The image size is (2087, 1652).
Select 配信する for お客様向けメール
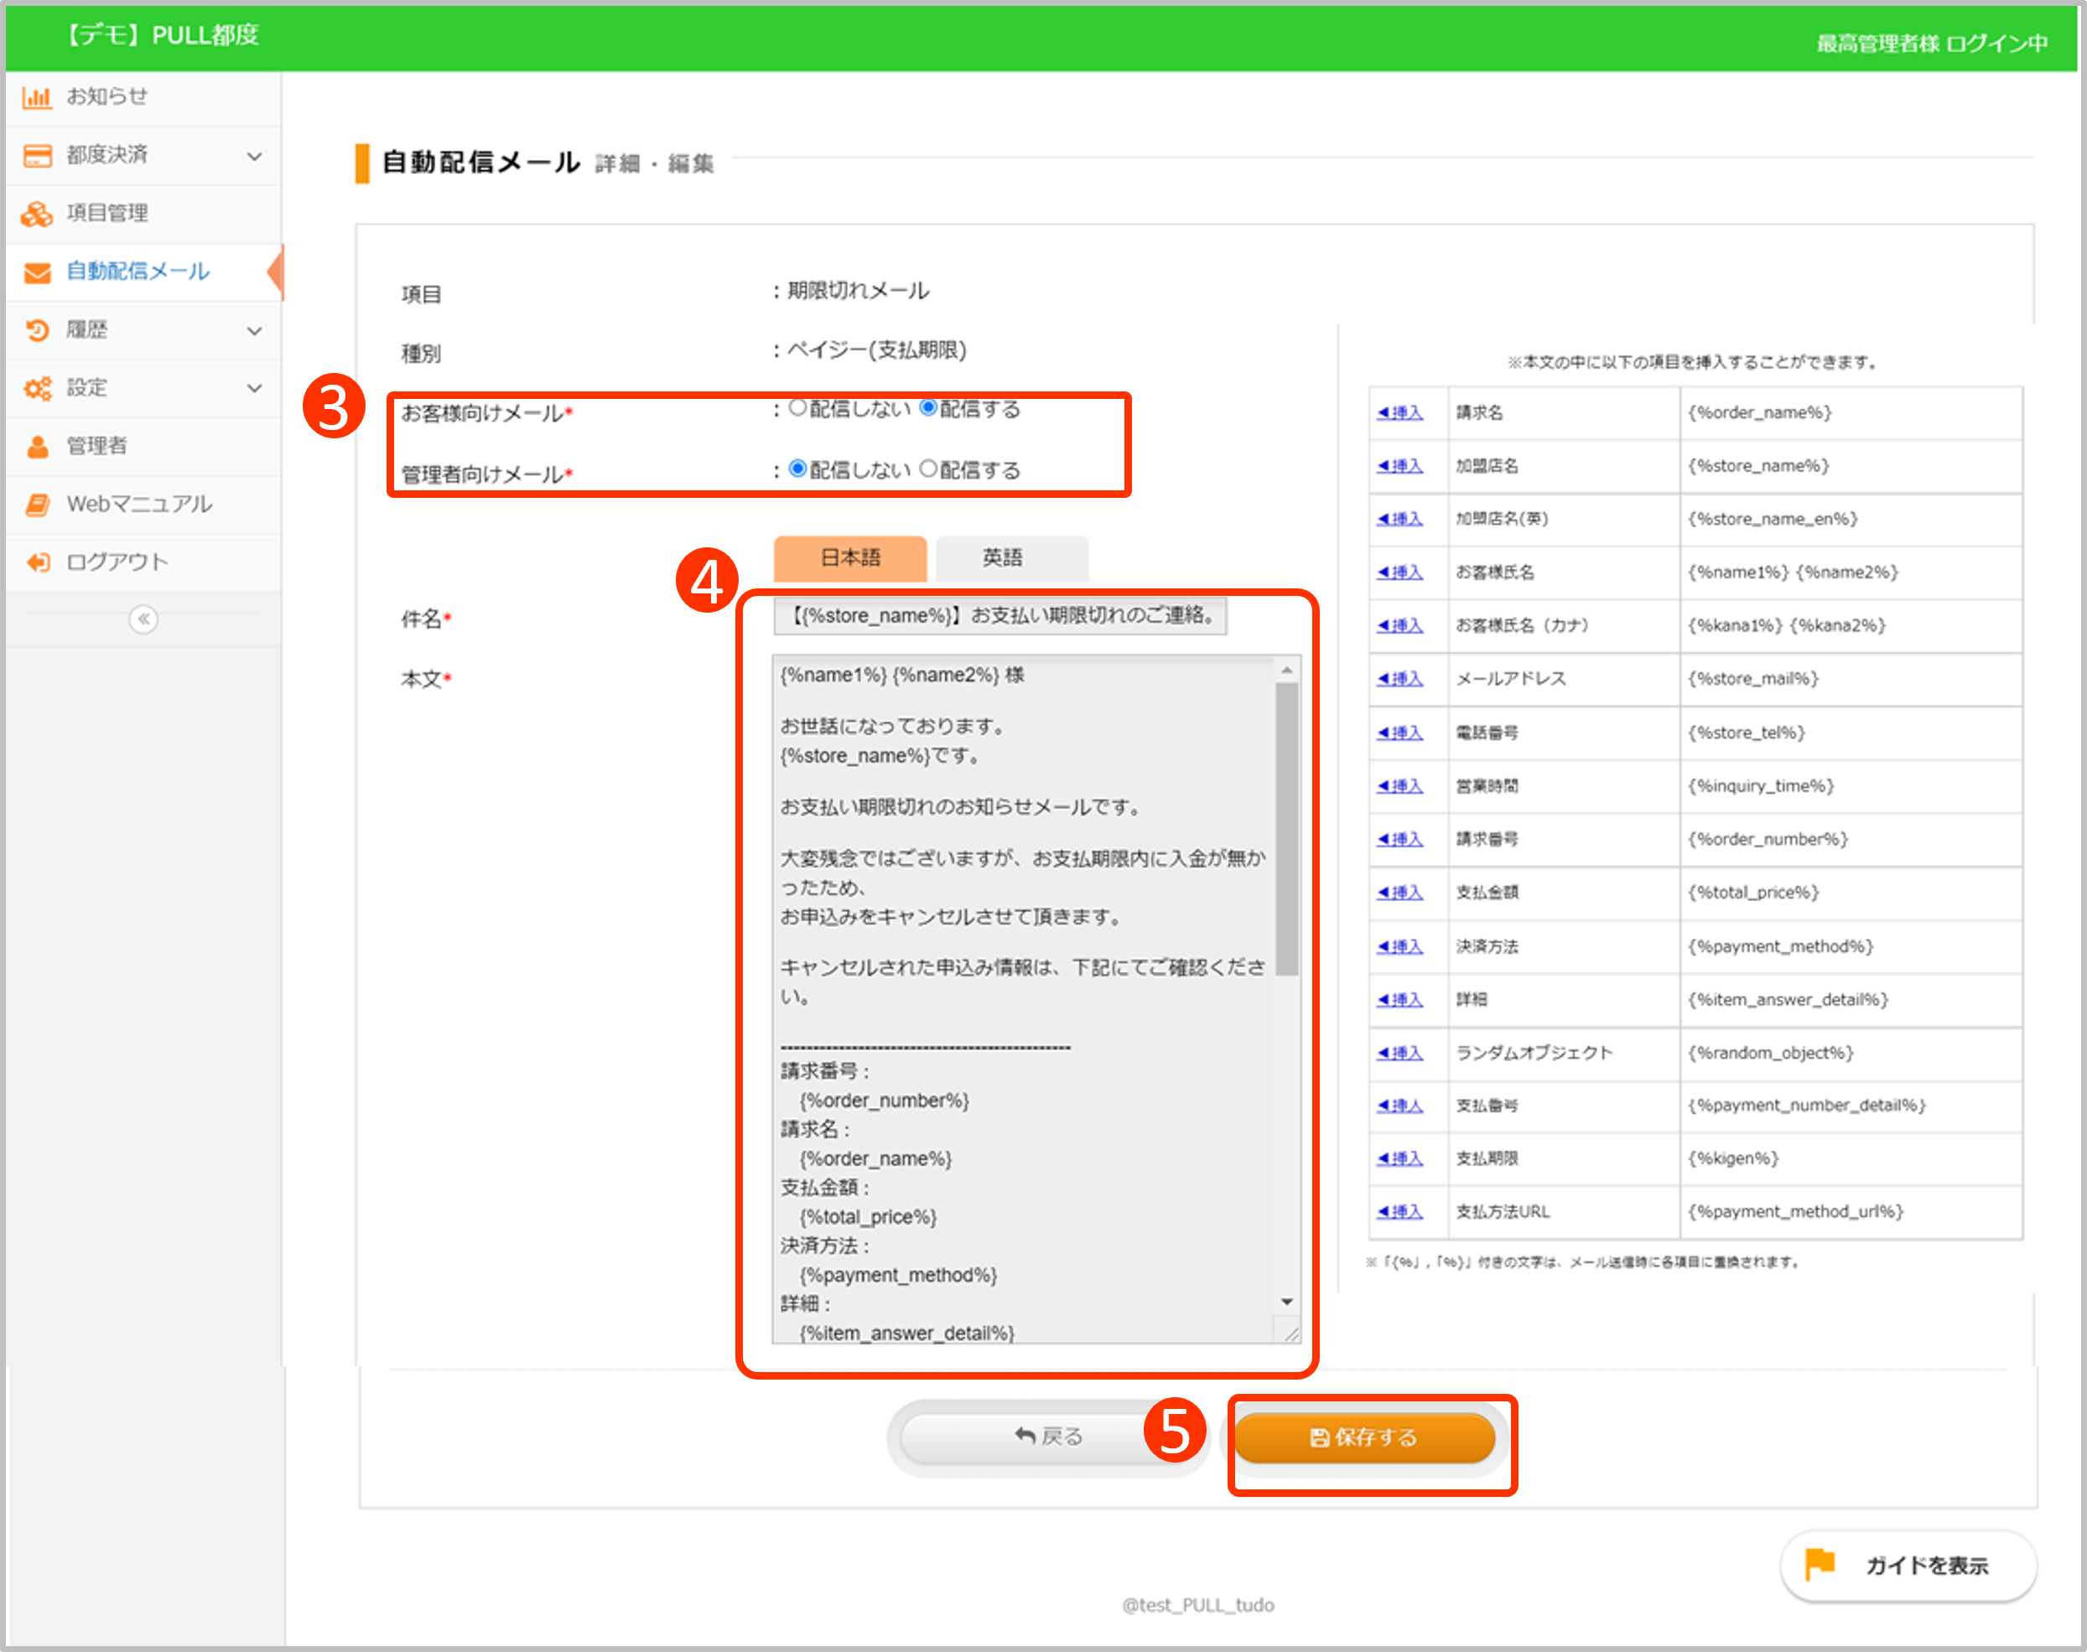click(x=928, y=408)
